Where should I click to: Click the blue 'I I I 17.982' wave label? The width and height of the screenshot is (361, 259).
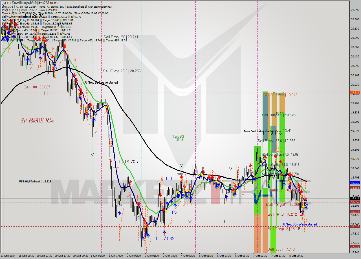click(x=164, y=238)
